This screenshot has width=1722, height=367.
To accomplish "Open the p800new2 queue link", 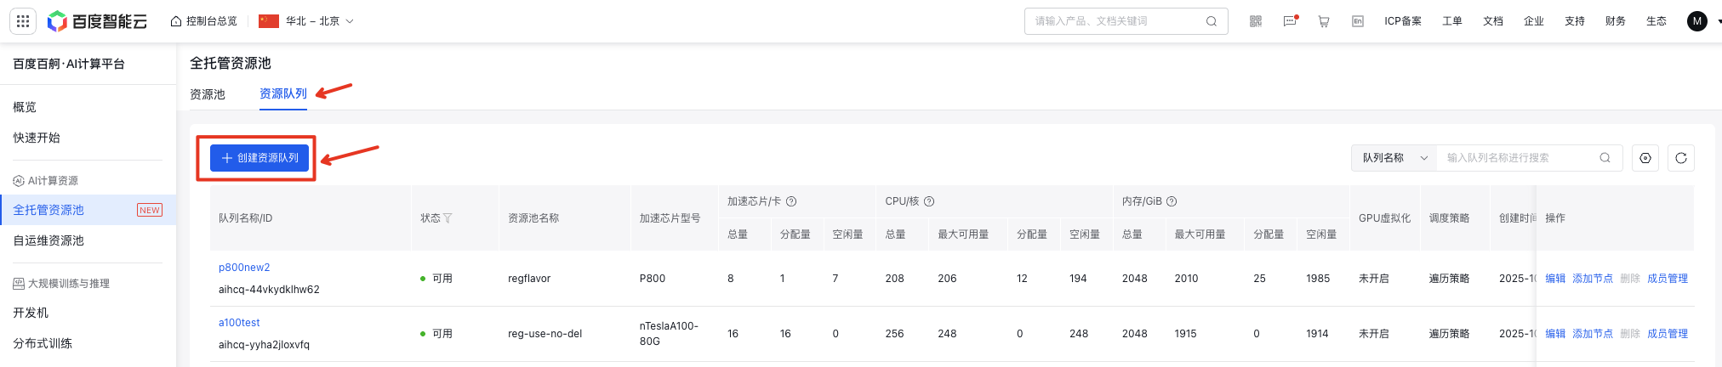I will click(x=244, y=268).
